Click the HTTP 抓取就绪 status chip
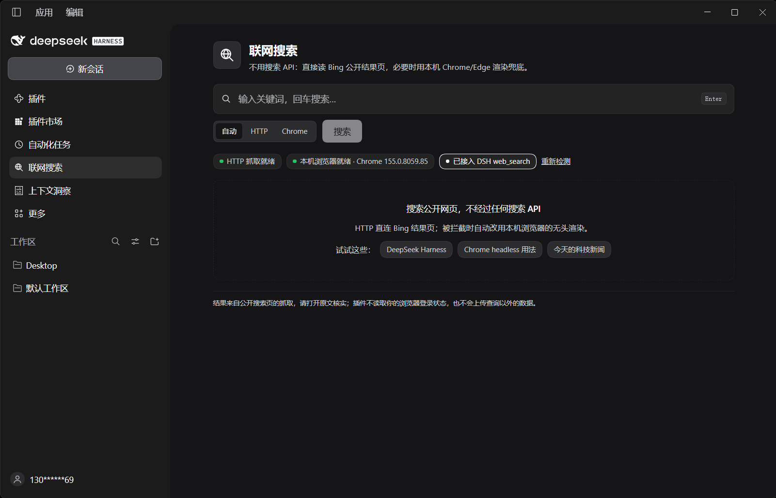The image size is (776, 498). point(247,161)
